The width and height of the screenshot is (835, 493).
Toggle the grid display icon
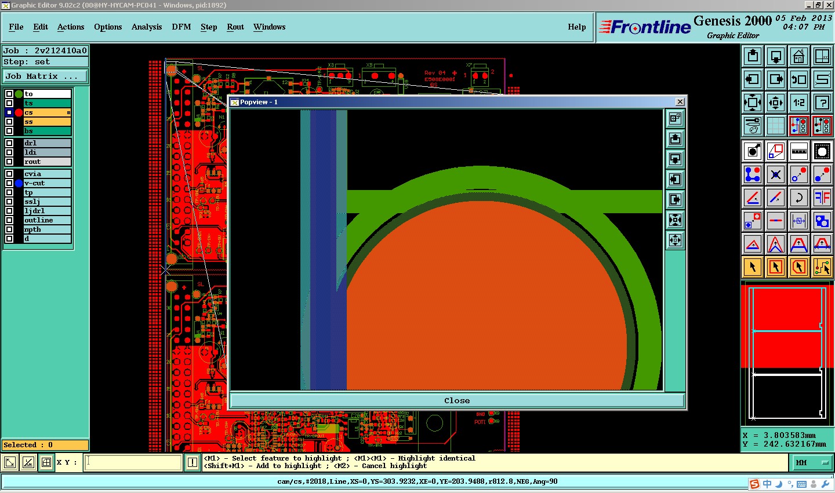pos(776,126)
